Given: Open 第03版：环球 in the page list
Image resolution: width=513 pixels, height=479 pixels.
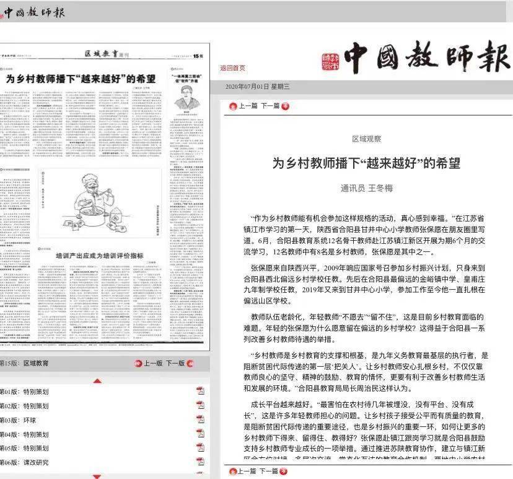Looking at the screenshot, I should pos(18,420).
